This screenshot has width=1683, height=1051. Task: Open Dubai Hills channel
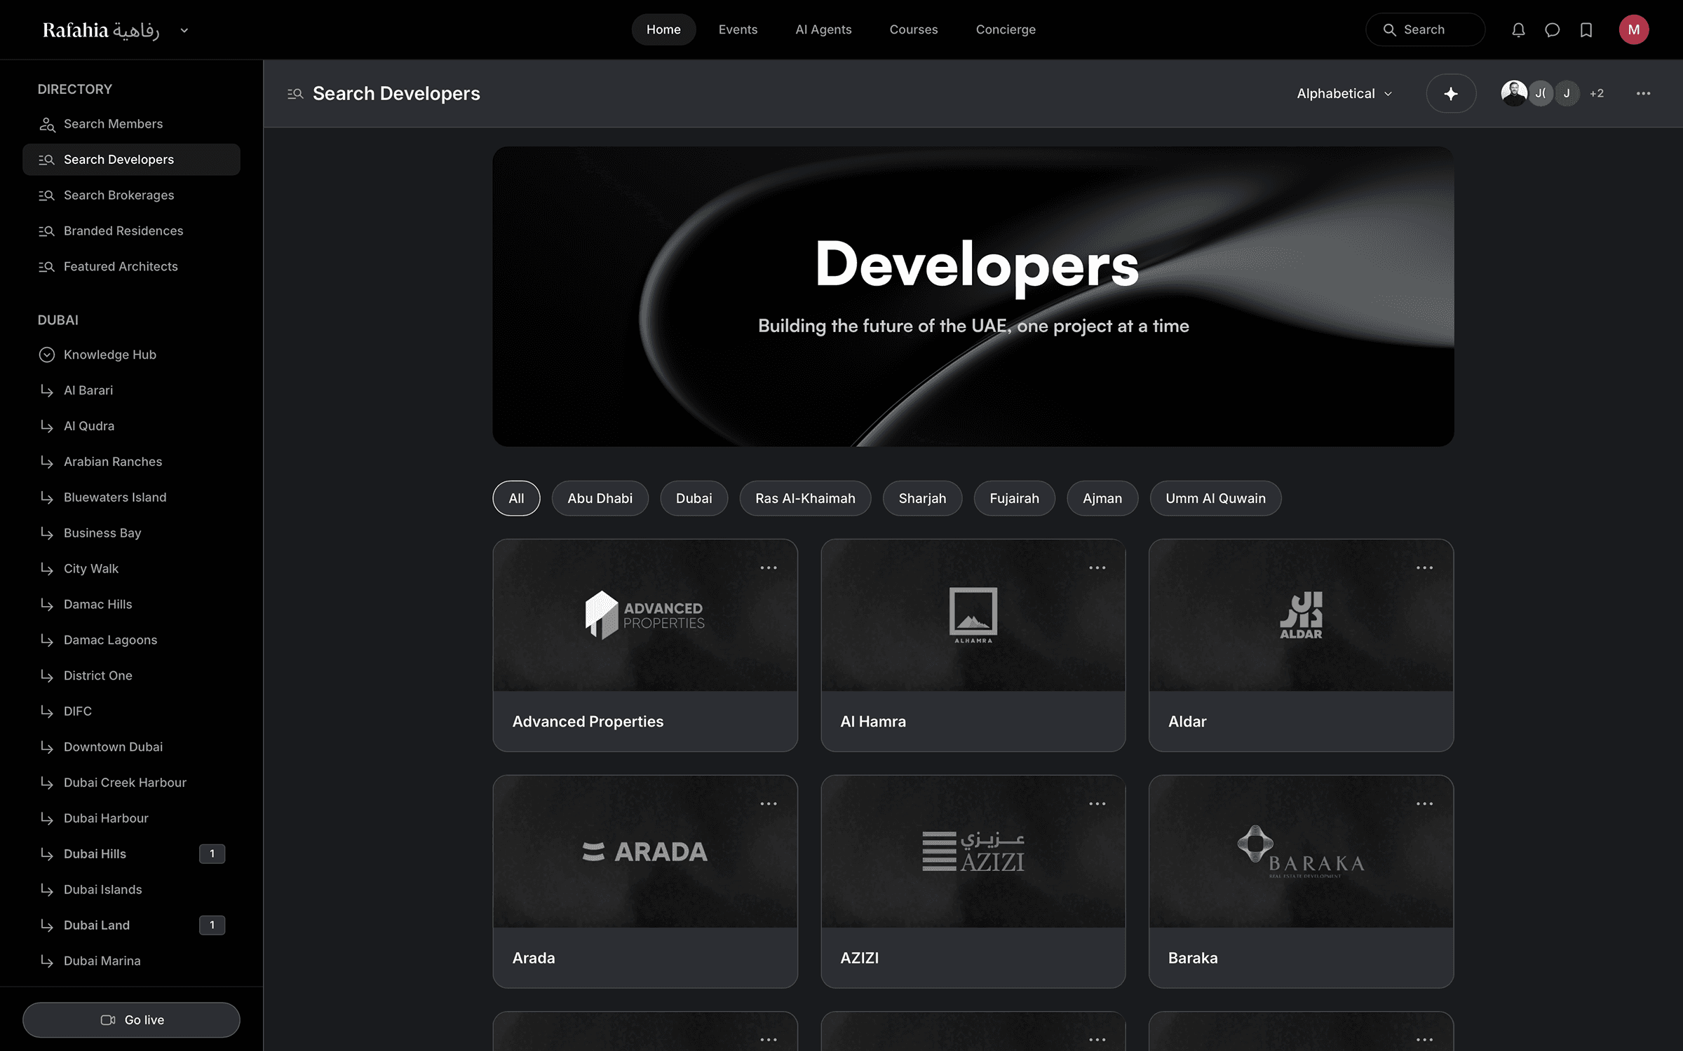point(131,854)
